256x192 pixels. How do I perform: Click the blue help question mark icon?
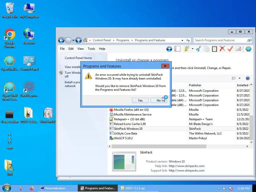[x=248, y=78]
